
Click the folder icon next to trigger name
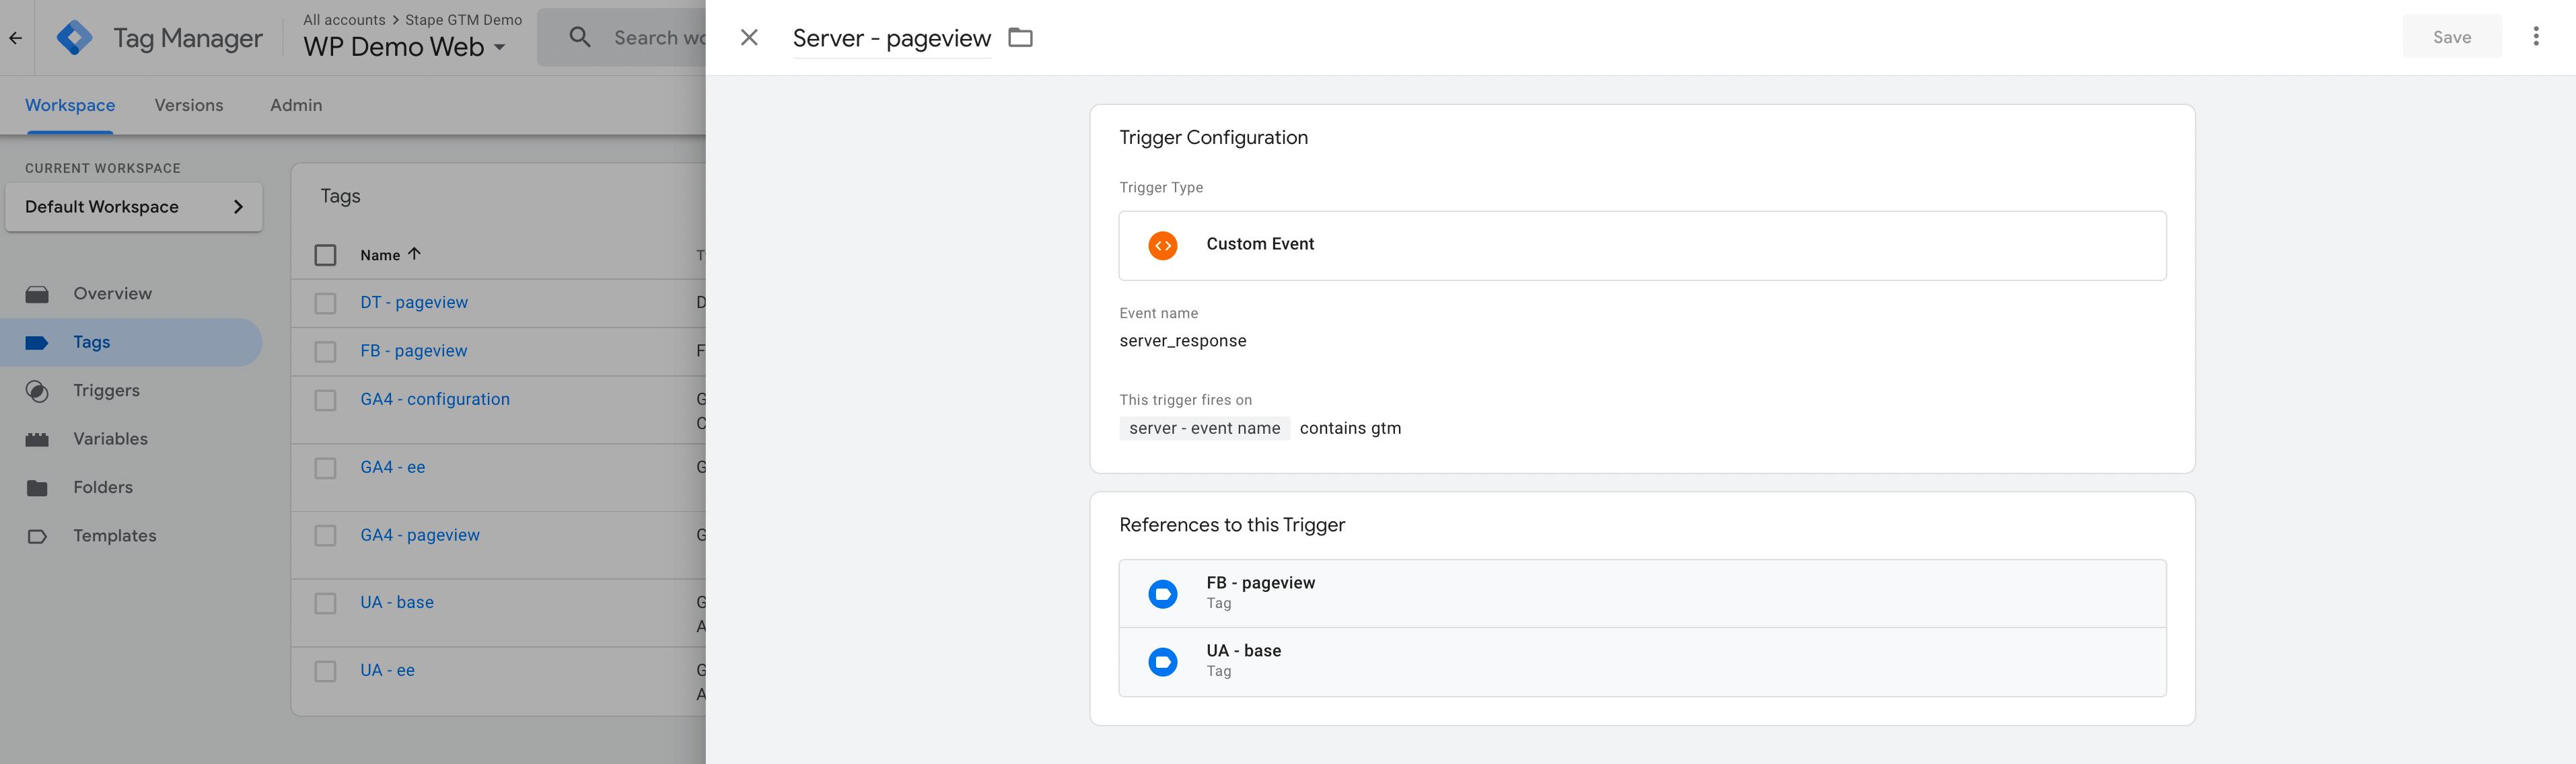1020,37
